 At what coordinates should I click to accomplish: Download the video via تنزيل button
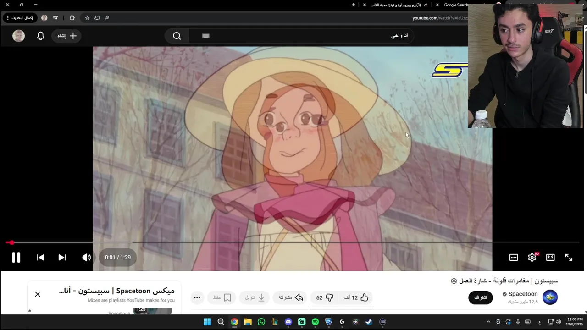pyautogui.click(x=255, y=297)
